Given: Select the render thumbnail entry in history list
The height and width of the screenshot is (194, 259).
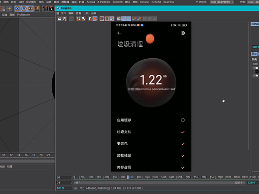Looking at the screenshot, I should coord(257,72).
